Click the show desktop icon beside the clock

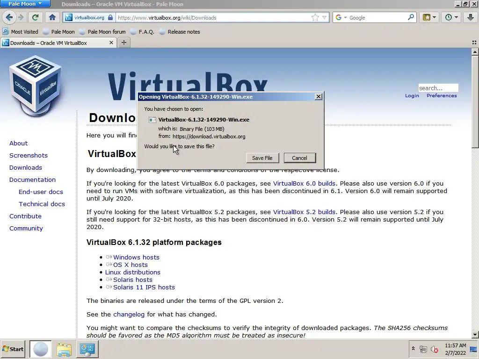tap(474, 349)
